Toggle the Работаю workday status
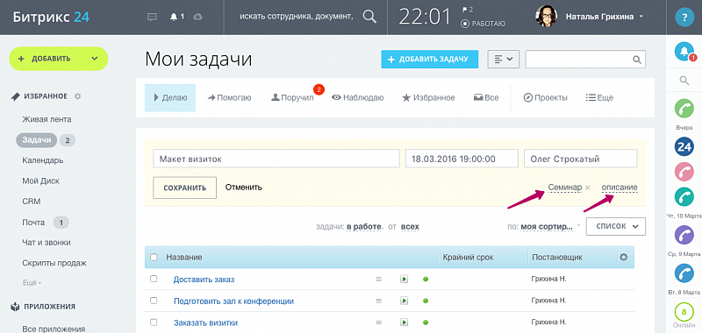Viewport: 702px width, 333px height. pos(484,24)
